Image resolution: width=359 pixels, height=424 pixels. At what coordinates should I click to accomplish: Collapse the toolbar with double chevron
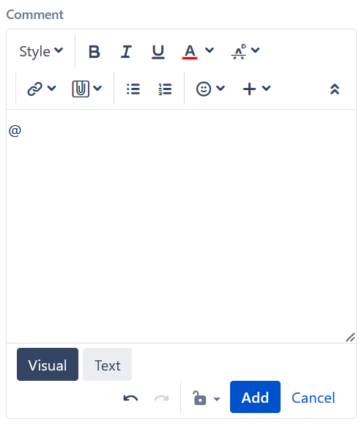(335, 89)
